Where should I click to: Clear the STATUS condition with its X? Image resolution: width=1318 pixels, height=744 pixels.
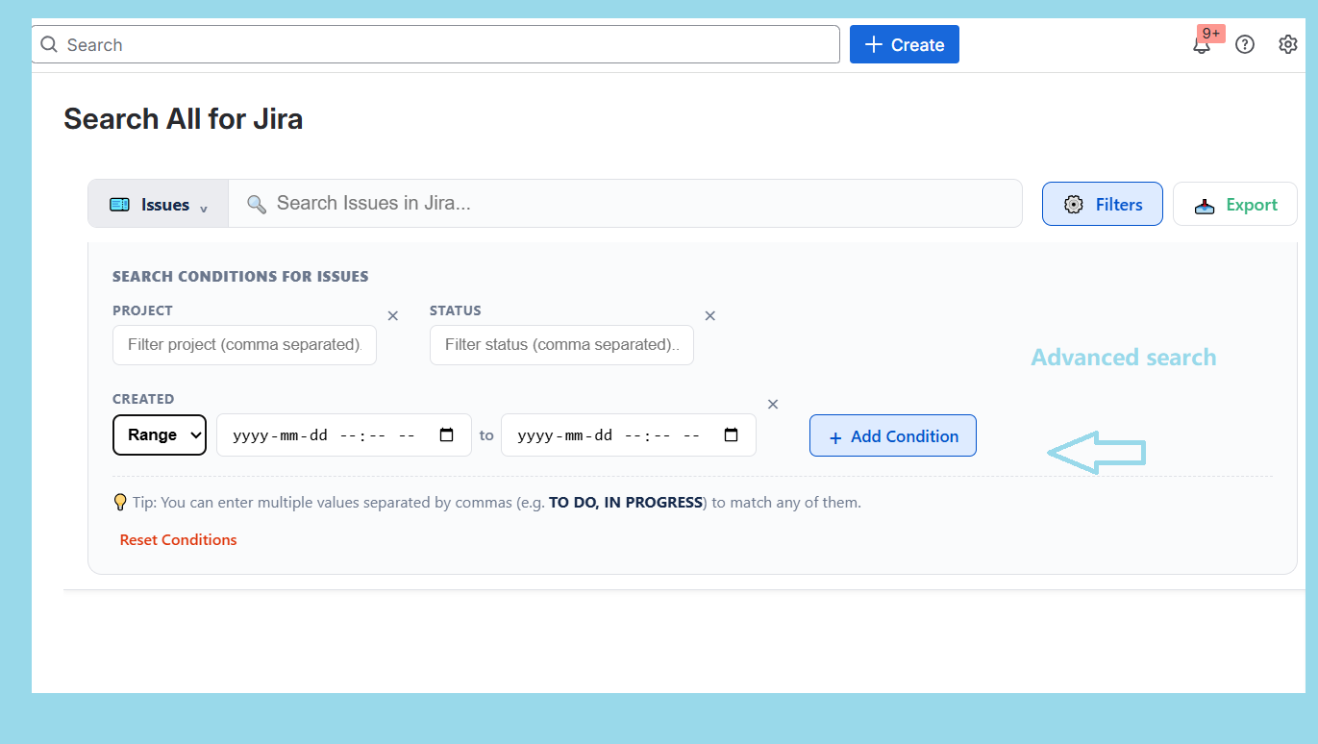(x=709, y=315)
